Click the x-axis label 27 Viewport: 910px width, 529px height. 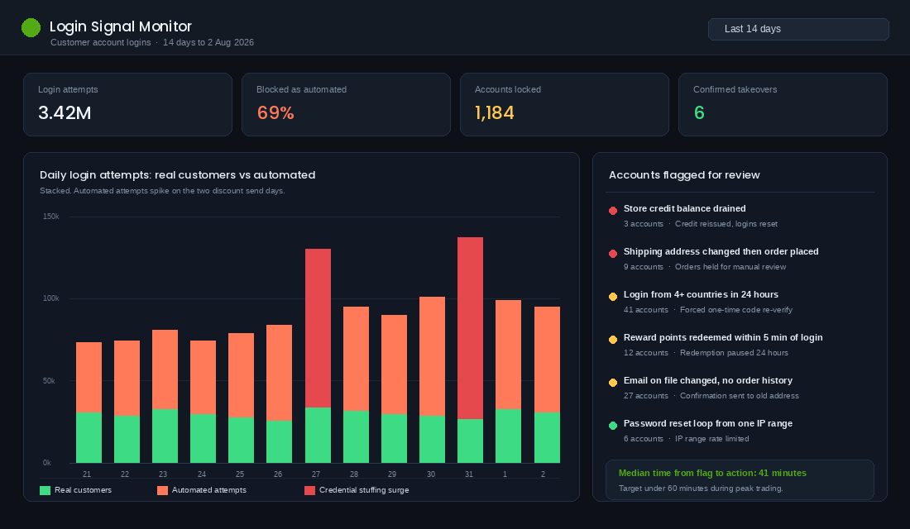[316, 474]
